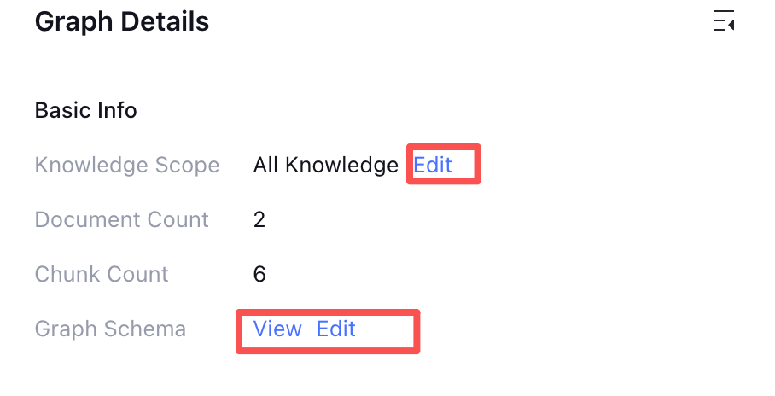The height and width of the screenshot is (396, 775).
Task: Click the Document Count value 2
Action: coord(259,219)
